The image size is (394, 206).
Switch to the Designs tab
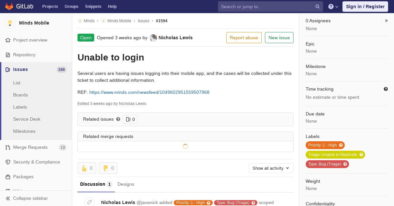pyautogui.click(x=126, y=184)
